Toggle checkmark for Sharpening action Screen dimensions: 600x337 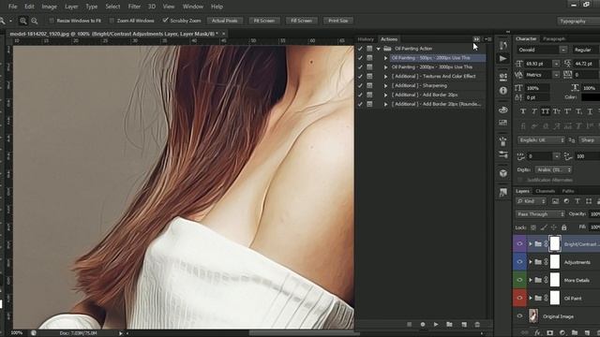click(360, 85)
